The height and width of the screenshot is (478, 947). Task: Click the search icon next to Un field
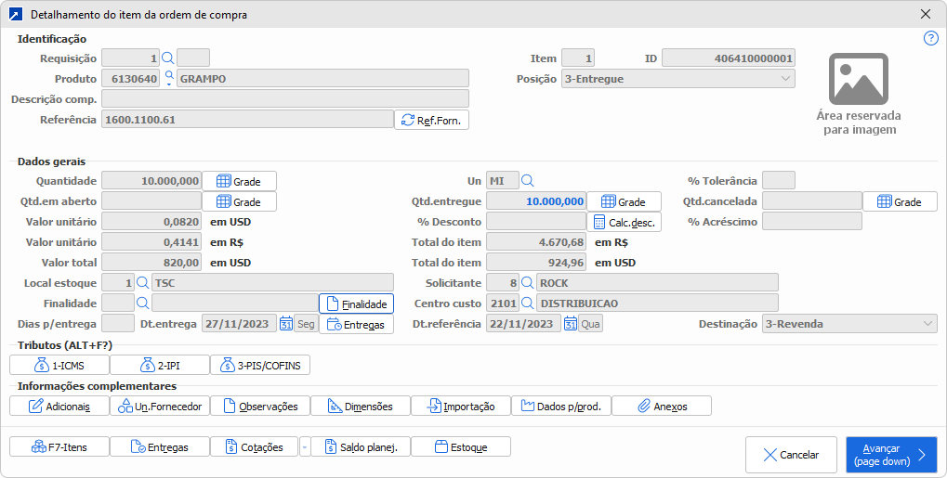(527, 181)
